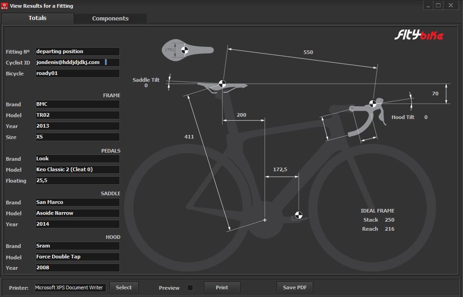Click the hood Year field 2008
The image size is (463, 297).
tap(78, 268)
